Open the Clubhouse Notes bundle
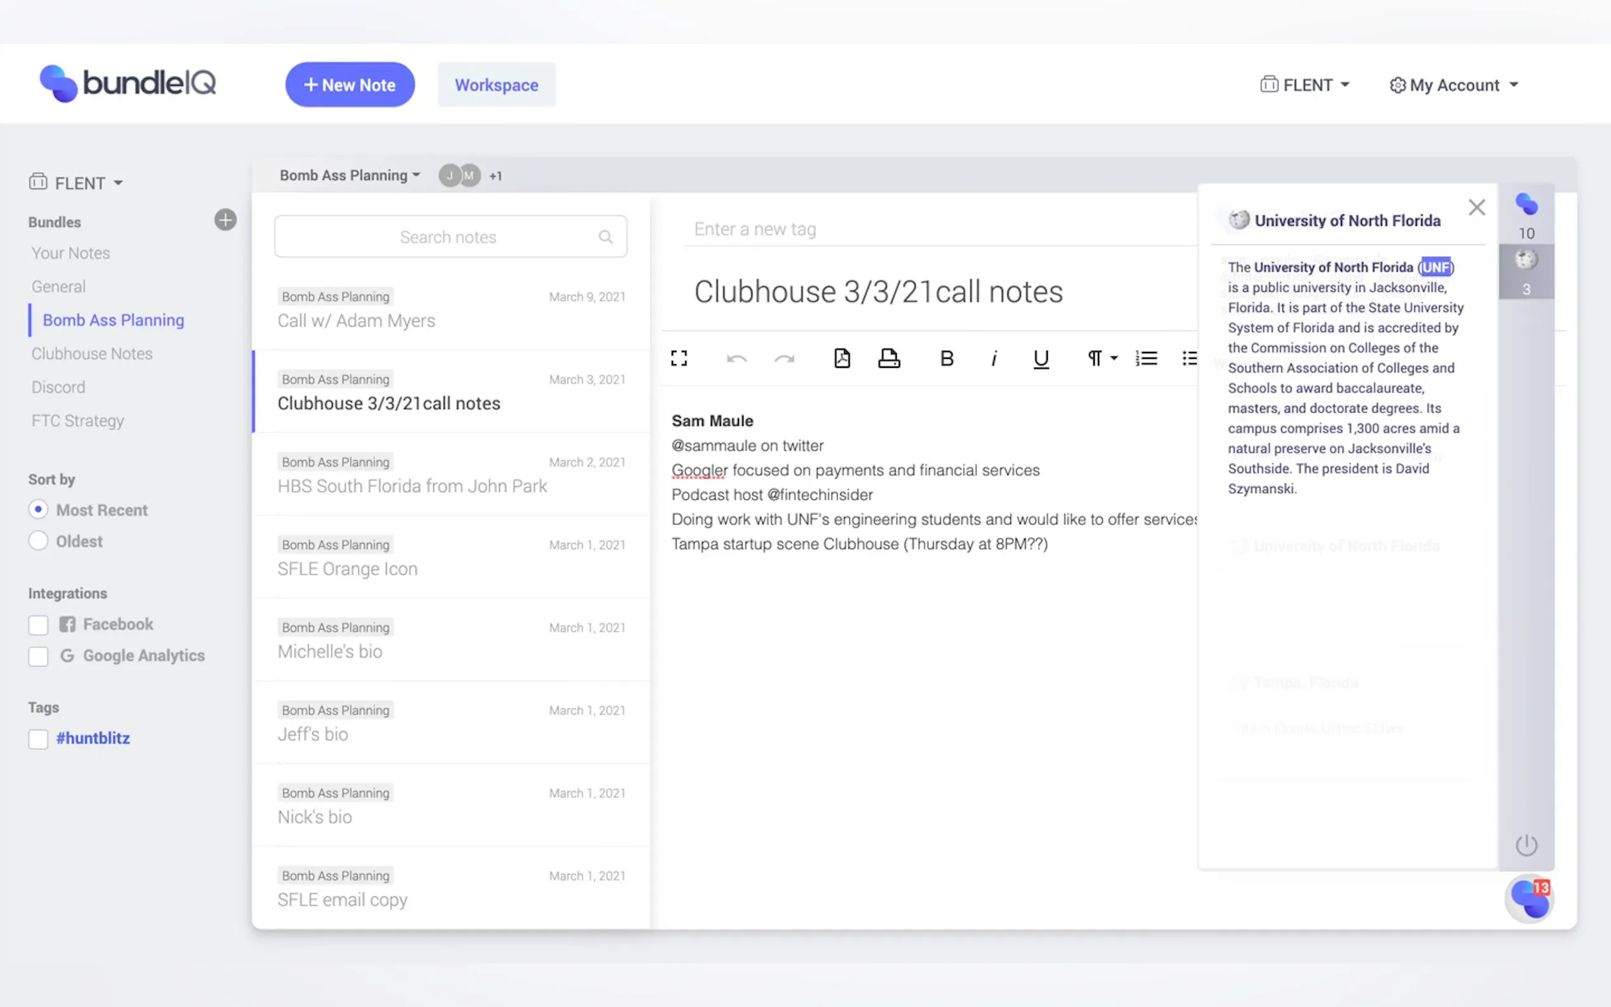The image size is (1611, 1007). point(92,354)
